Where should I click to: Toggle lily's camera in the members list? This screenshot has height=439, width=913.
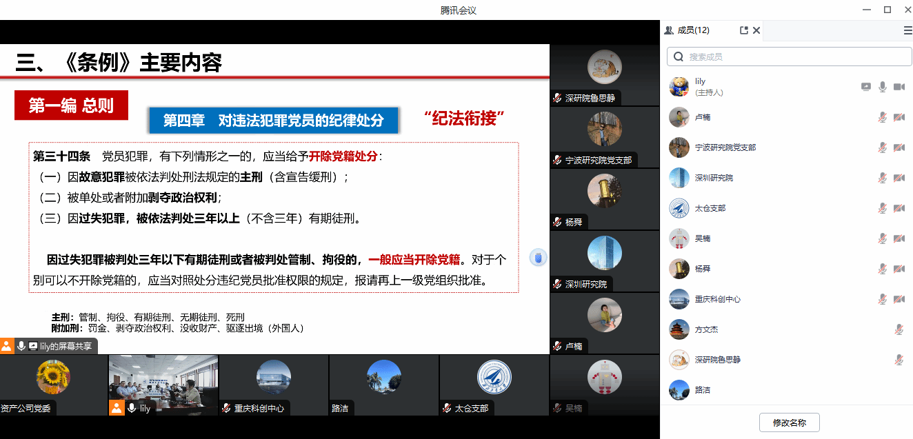pos(899,87)
